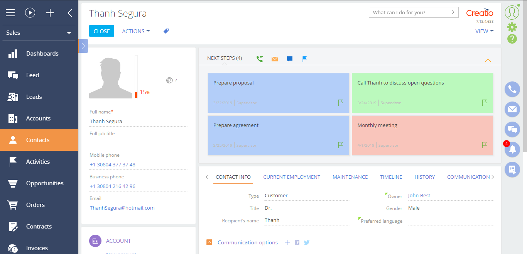Open the green system settings gear
This screenshot has width=527, height=254.
[x=512, y=27]
